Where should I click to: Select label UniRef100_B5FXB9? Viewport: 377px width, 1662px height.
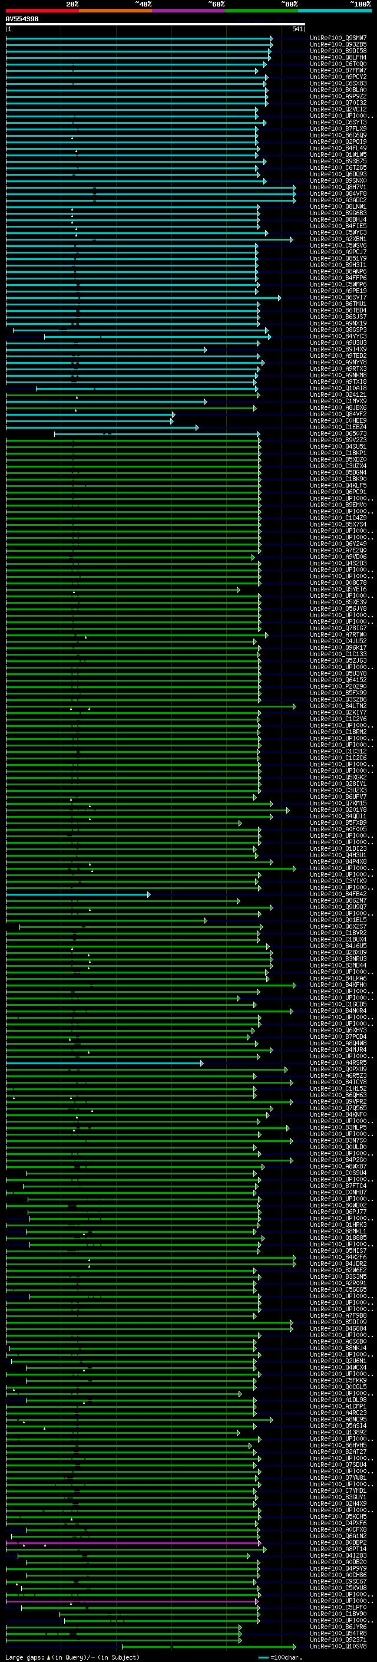tap(338, 822)
